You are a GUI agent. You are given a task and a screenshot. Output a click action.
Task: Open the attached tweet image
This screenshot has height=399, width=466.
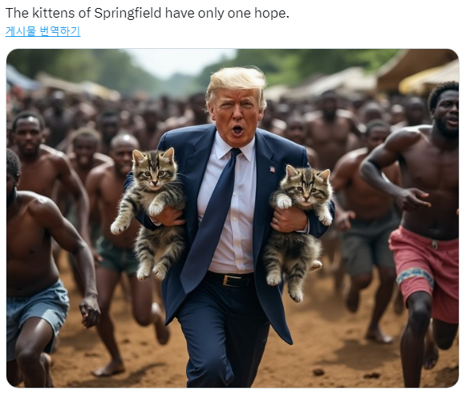coord(233,218)
